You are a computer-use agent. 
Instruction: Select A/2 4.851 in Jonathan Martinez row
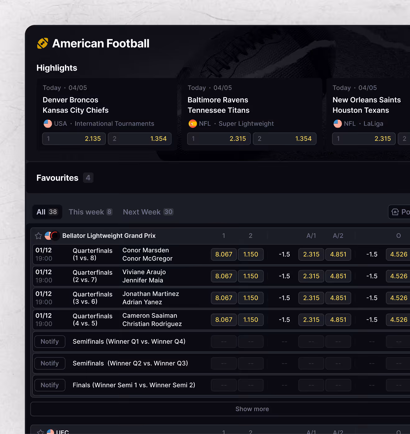pos(338,298)
